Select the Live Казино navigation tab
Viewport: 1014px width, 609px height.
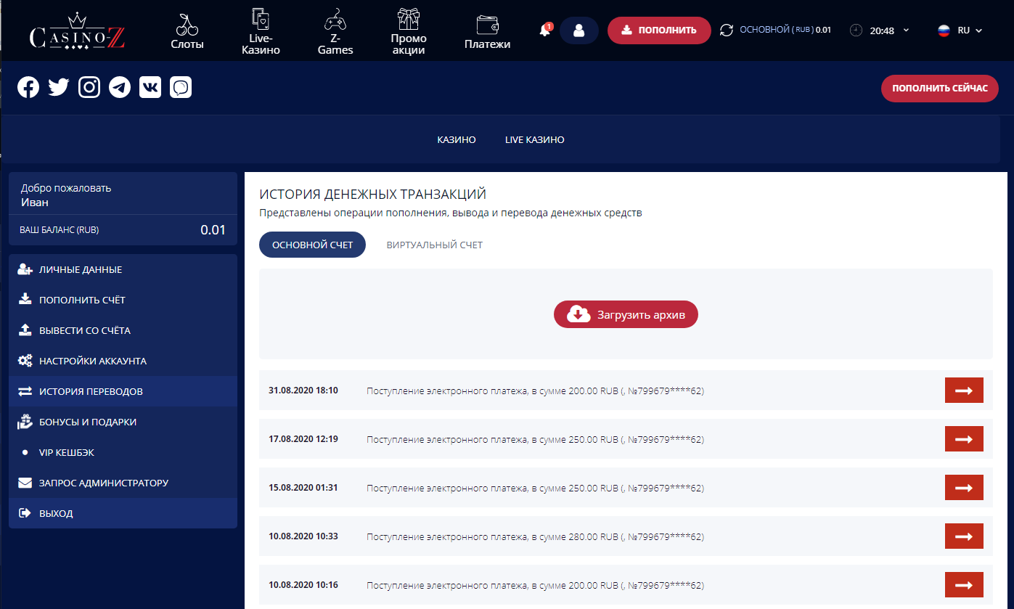[535, 139]
